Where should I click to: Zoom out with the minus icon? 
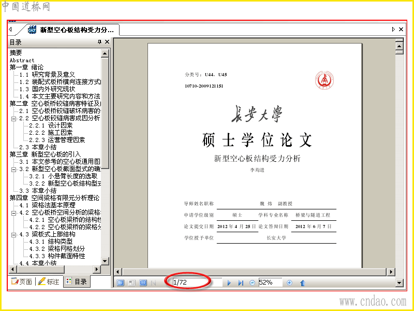coord(252,282)
